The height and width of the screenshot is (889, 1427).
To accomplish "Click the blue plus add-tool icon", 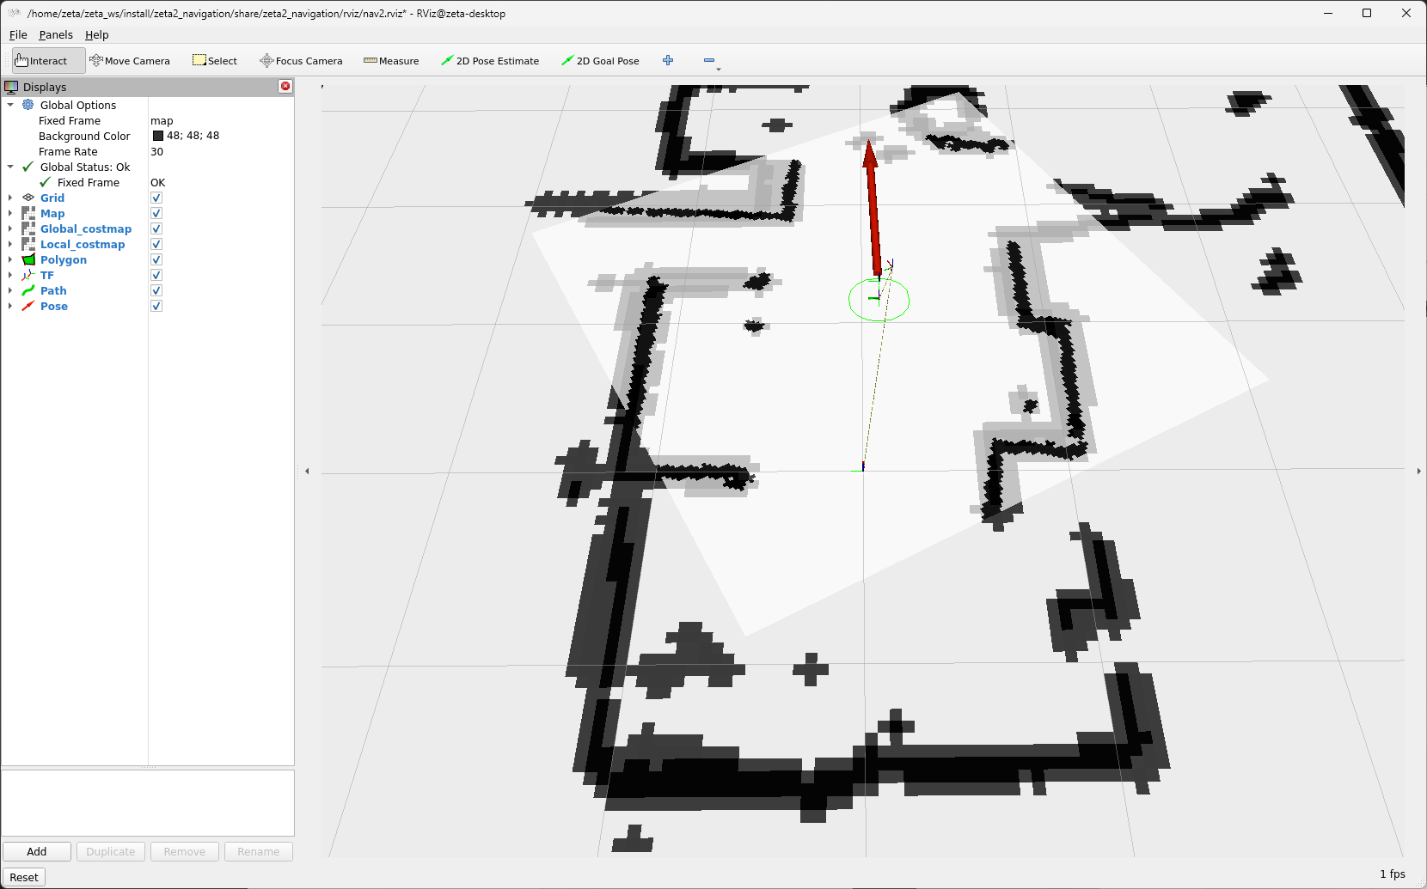I will 668,60.
